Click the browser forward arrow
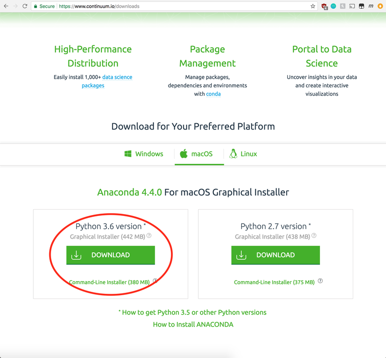 (x=15, y=6)
